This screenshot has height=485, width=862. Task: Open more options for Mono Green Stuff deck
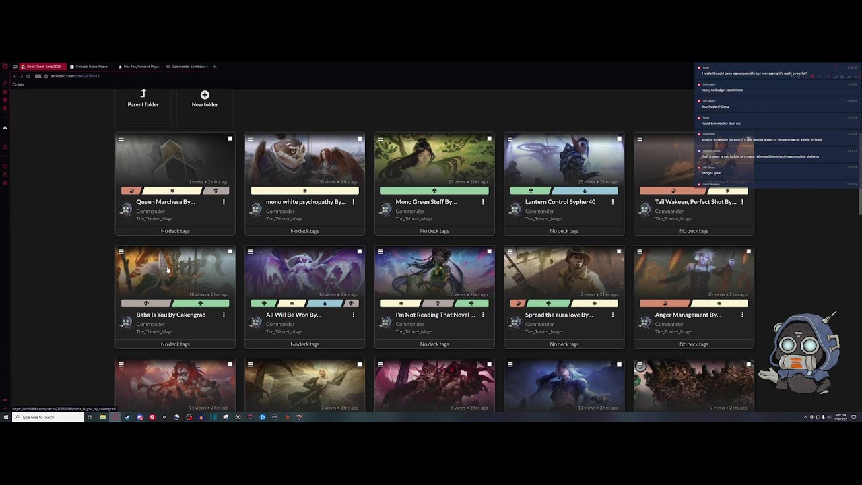coord(483,202)
